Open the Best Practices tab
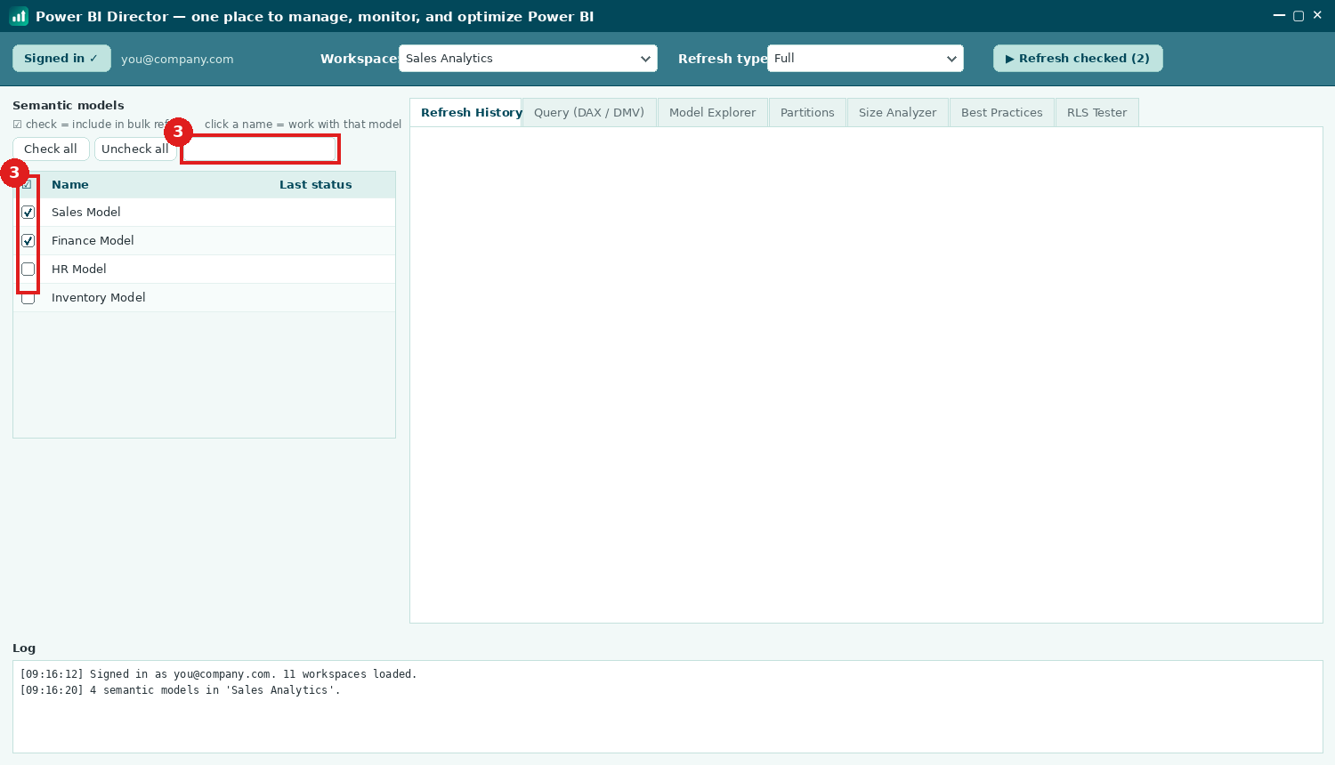1335x765 pixels. pos(1001,113)
